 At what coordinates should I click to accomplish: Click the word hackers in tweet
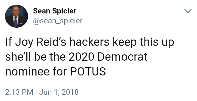point(89,42)
